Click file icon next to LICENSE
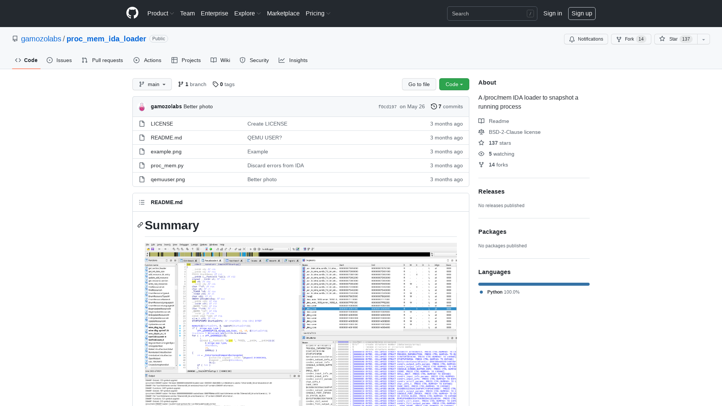This screenshot has height=406, width=722. (x=142, y=124)
